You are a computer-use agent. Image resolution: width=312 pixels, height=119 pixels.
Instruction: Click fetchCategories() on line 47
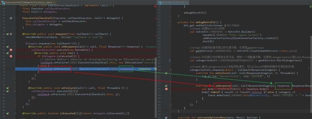(x=290, y=60)
